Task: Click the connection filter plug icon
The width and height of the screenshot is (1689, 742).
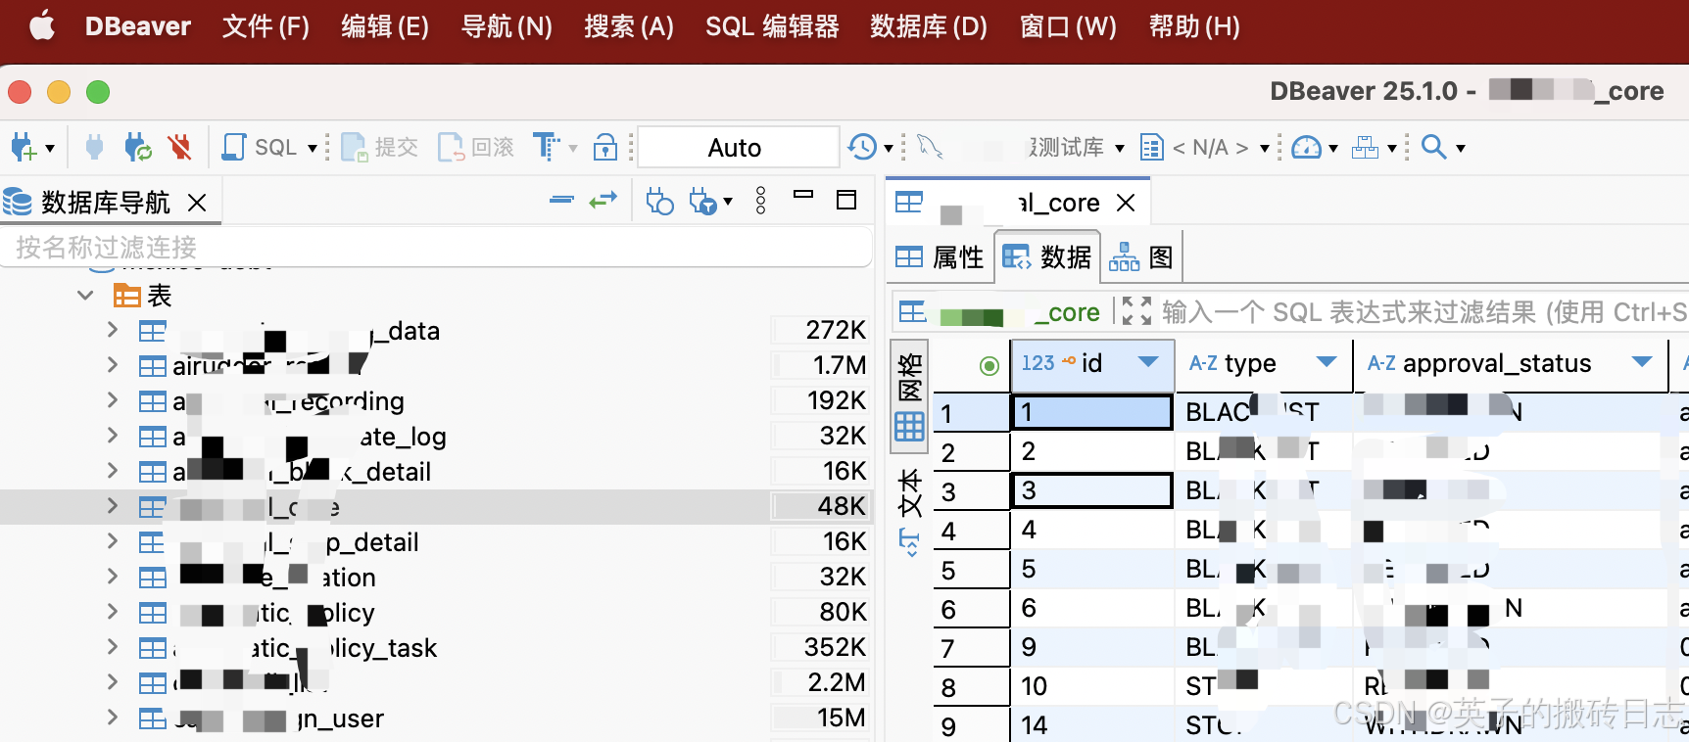Action: (x=702, y=201)
